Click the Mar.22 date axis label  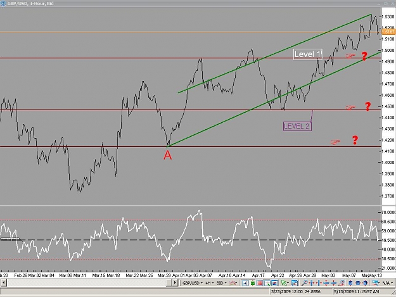point(132,275)
